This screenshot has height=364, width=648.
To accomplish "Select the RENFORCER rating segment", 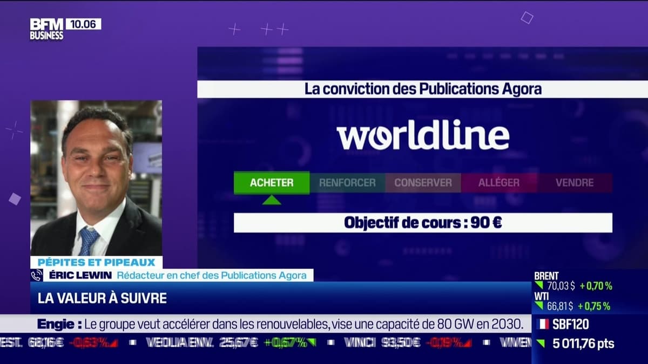I will [x=347, y=183].
